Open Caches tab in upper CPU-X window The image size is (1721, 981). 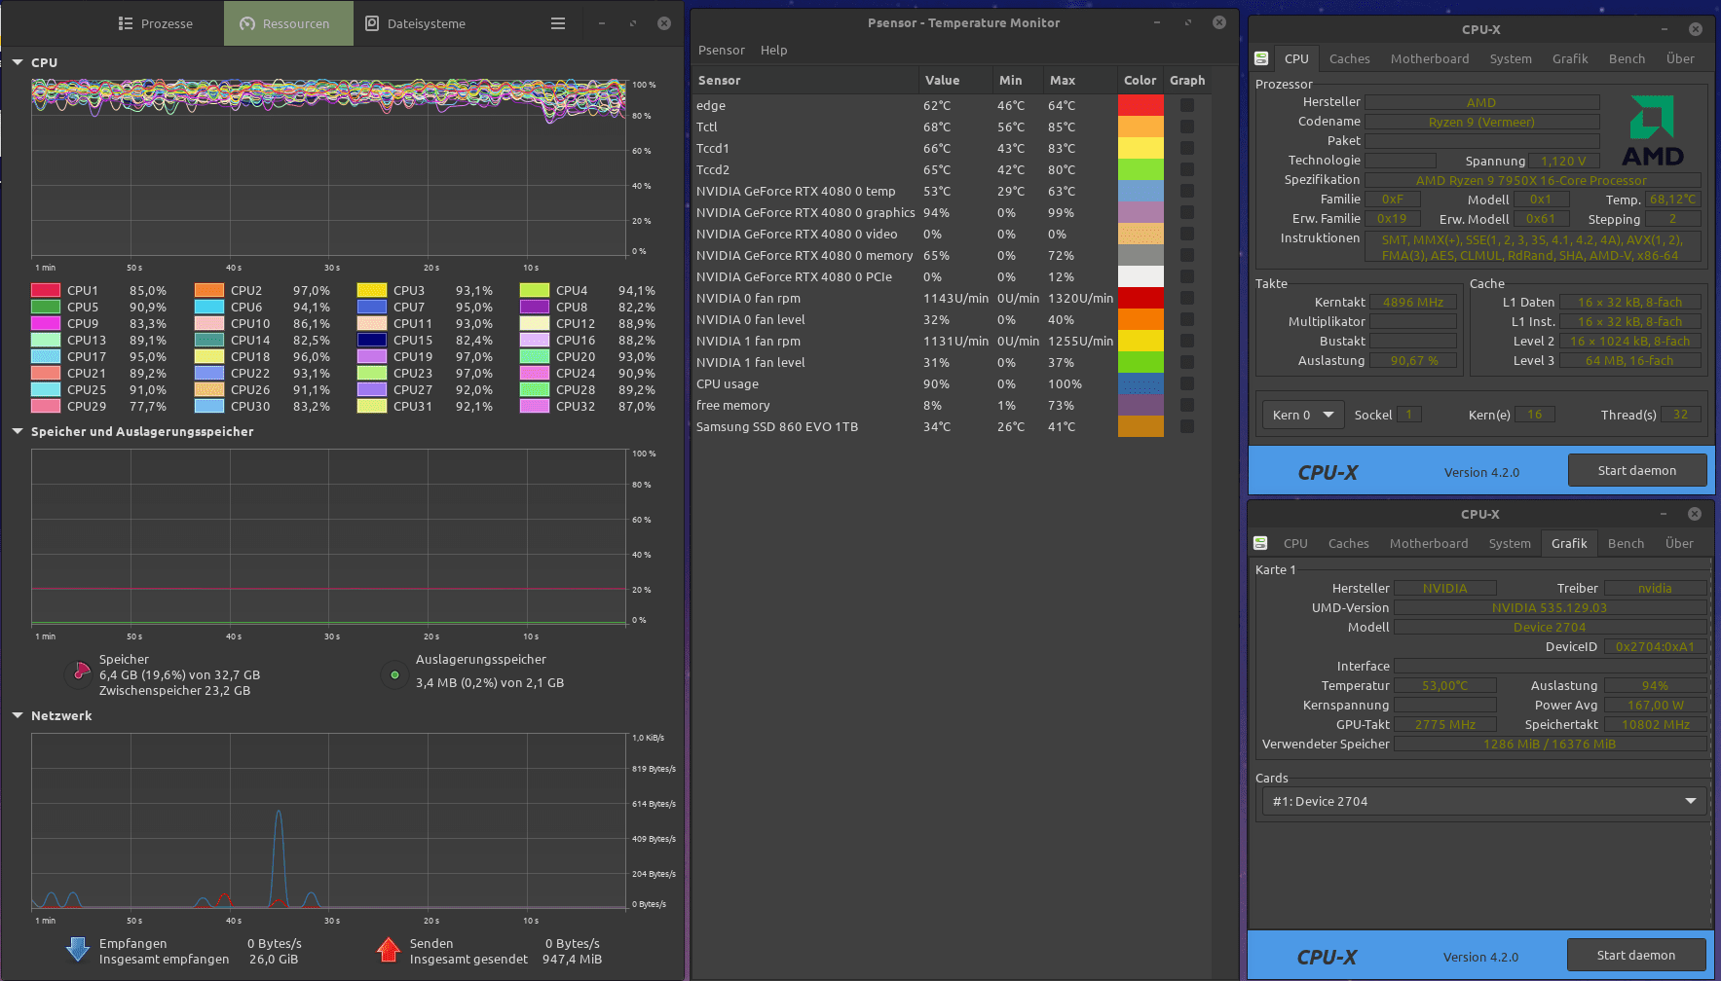[1350, 58]
